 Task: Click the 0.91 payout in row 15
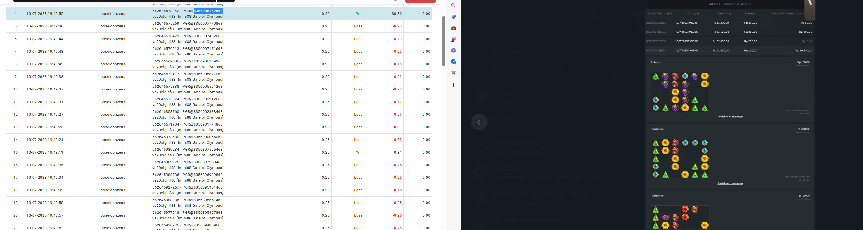(398, 152)
